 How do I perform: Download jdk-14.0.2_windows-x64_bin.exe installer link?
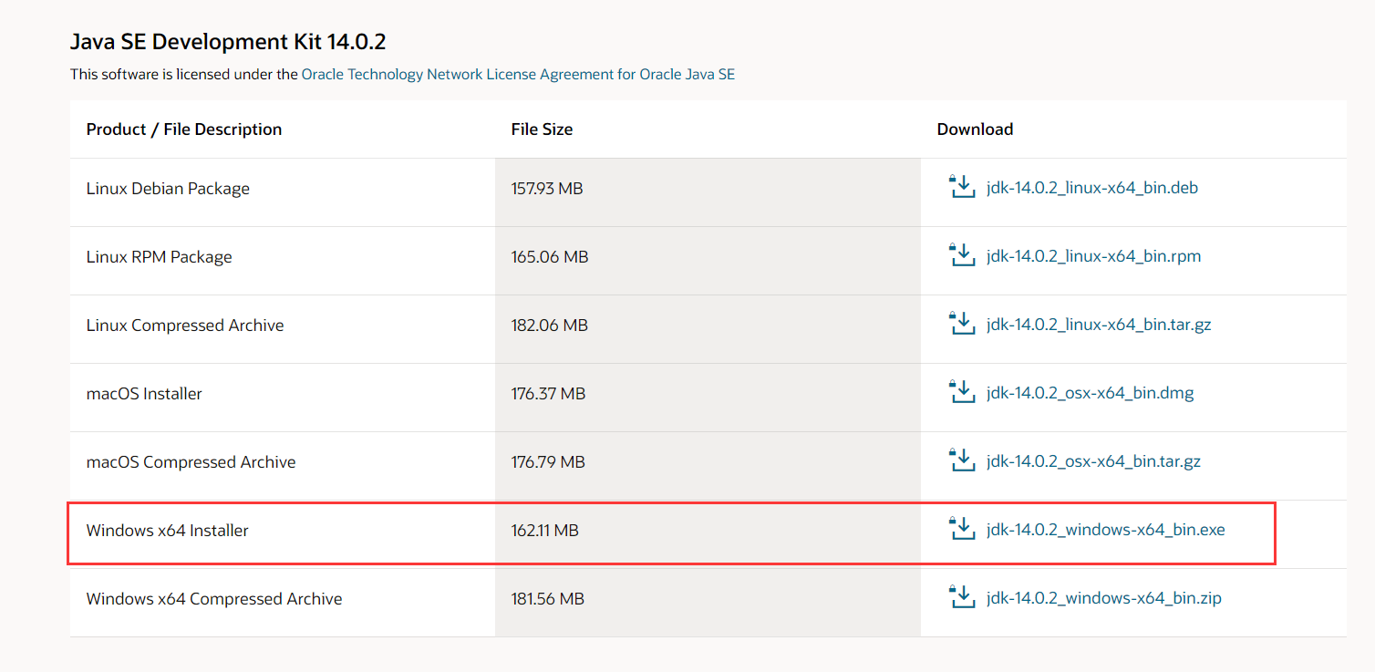point(1106,531)
